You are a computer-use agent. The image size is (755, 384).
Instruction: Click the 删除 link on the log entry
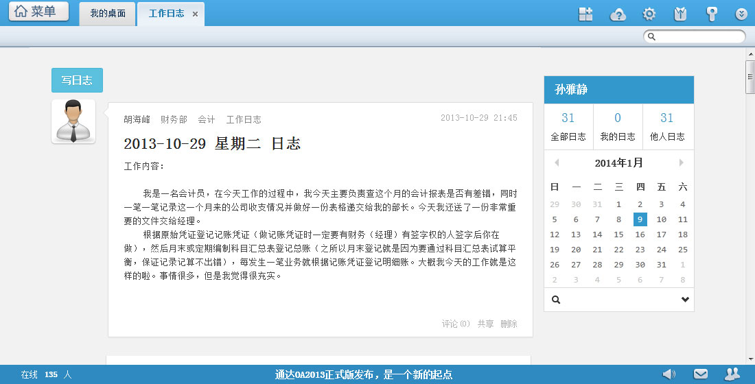click(x=509, y=324)
